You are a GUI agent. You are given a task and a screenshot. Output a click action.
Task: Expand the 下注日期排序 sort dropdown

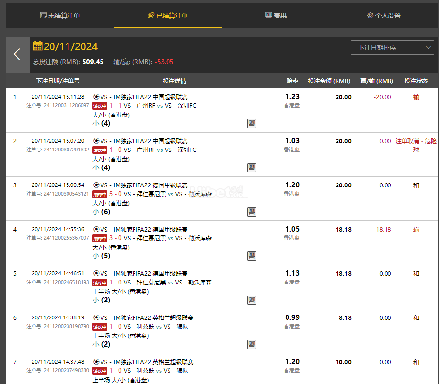click(x=392, y=48)
